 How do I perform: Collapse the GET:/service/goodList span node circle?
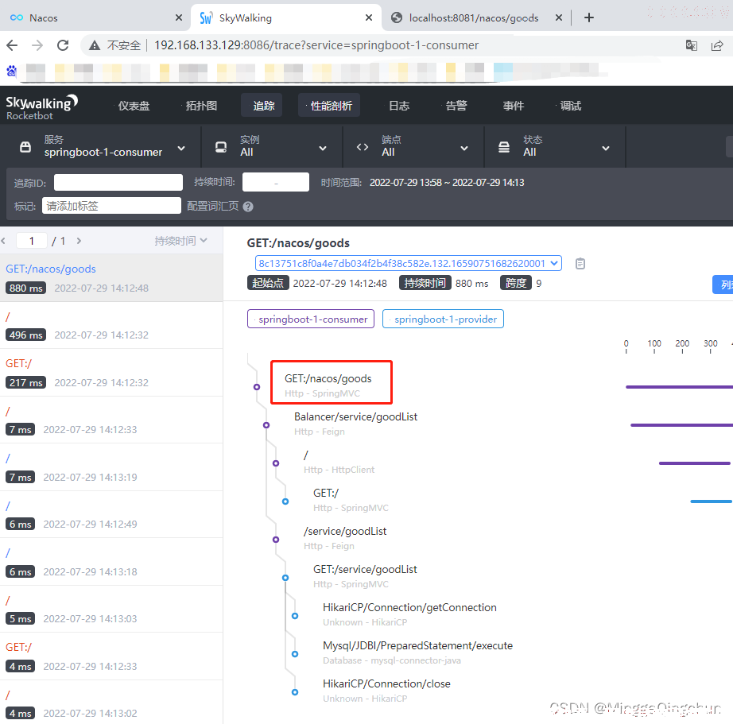(x=285, y=578)
